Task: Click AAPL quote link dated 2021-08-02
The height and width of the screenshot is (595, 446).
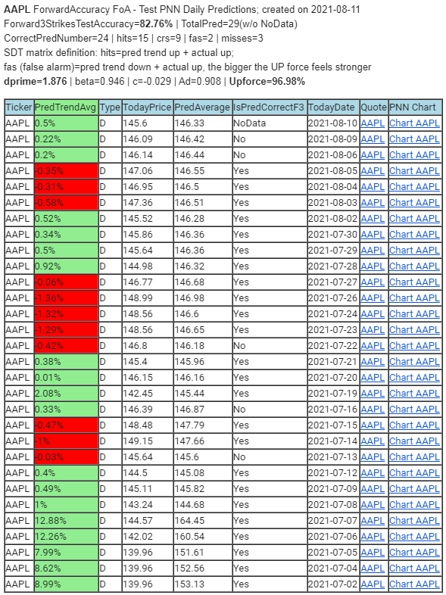Action: pyautogui.click(x=373, y=219)
